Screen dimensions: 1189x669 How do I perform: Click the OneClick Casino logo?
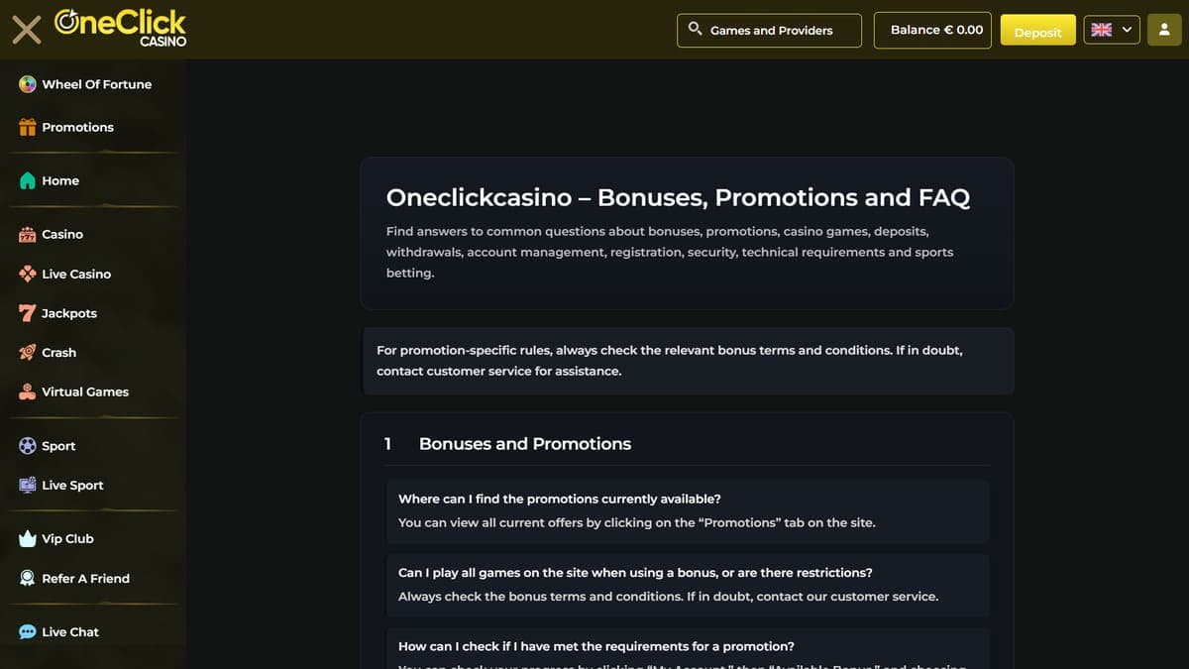[120, 28]
